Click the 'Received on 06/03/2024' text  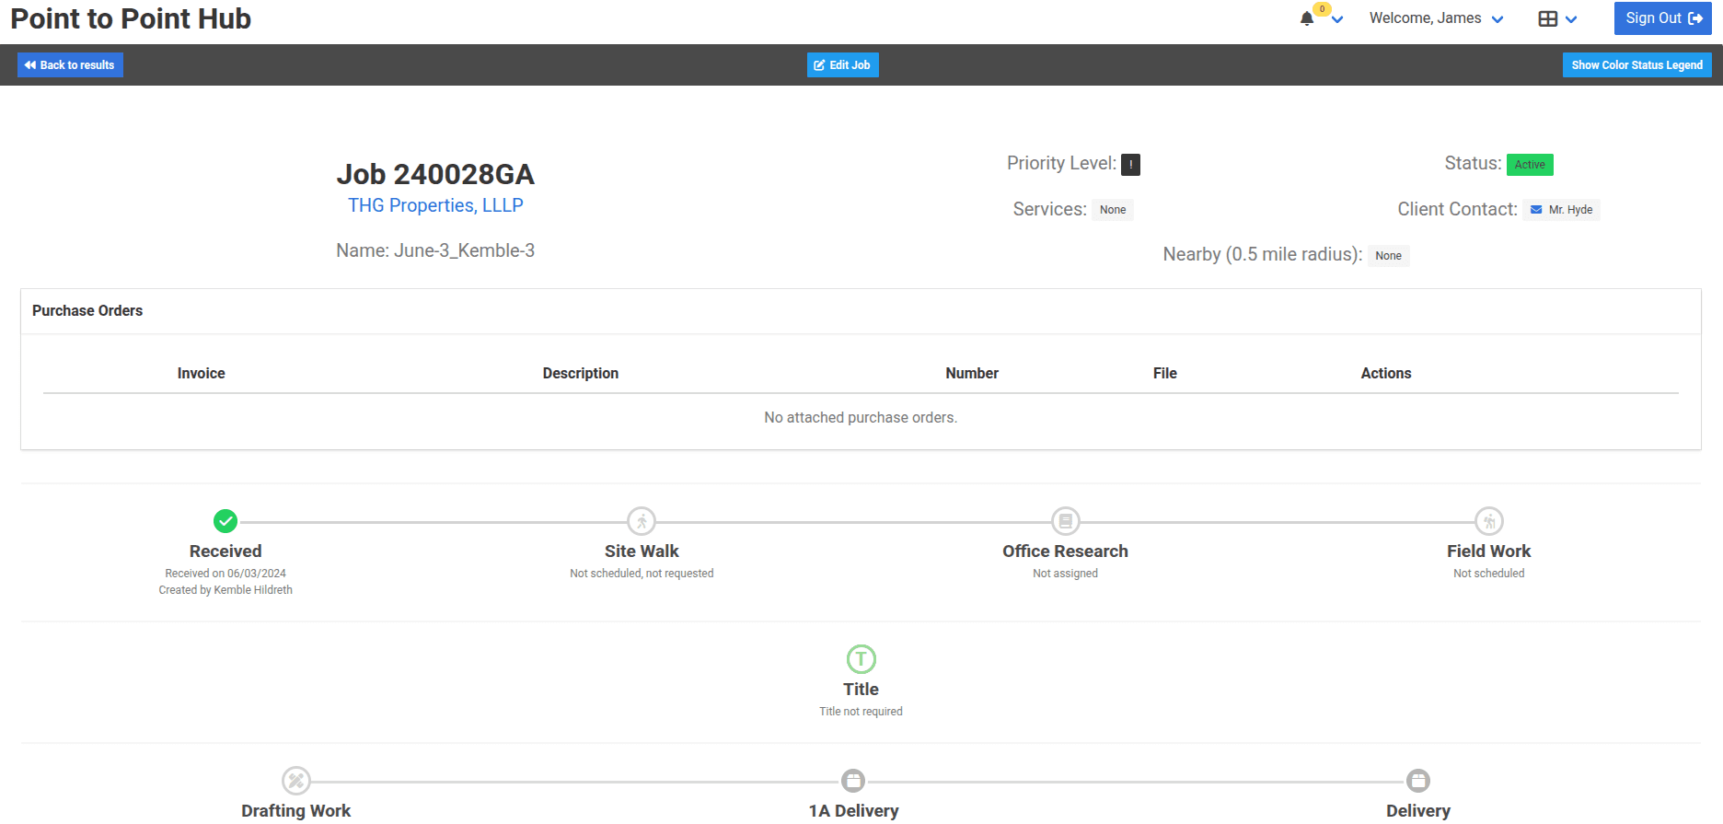(225, 573)
